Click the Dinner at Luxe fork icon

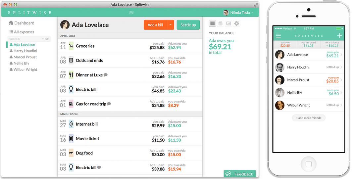[x=71, y=75]
